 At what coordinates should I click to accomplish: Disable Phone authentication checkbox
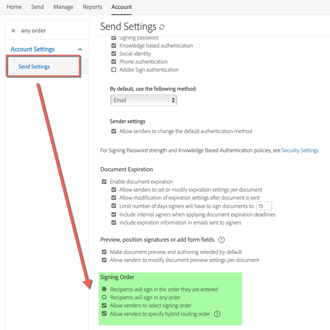tap(114, 62)
